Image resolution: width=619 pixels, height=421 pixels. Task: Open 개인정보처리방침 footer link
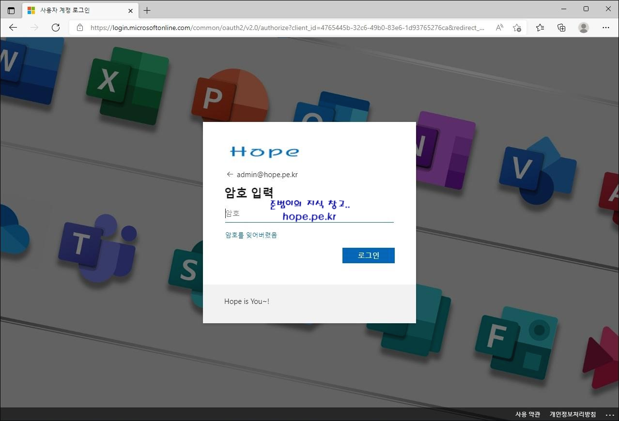[573, 414]
